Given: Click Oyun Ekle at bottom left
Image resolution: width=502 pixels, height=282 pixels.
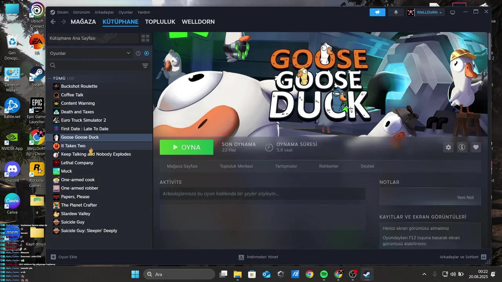Looking at the screenshot, I should pos(64,257).
